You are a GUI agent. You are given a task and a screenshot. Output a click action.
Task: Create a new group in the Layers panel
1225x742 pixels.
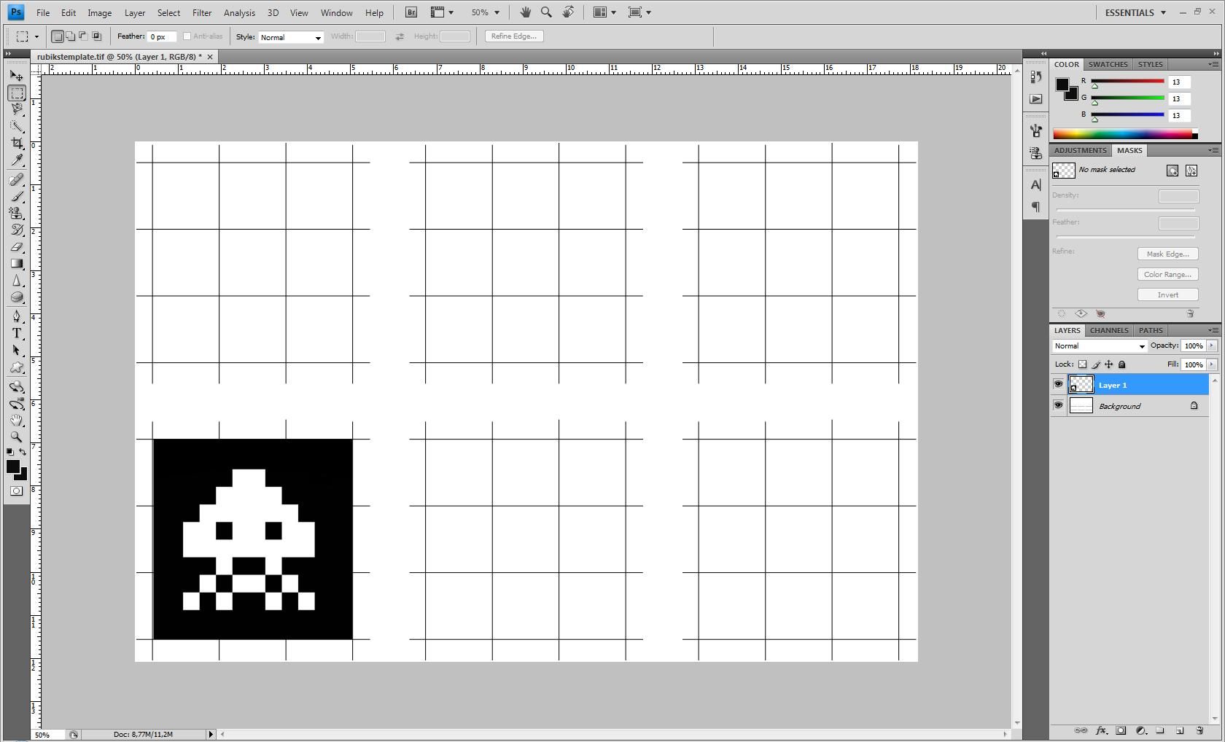coord(1160,730)
